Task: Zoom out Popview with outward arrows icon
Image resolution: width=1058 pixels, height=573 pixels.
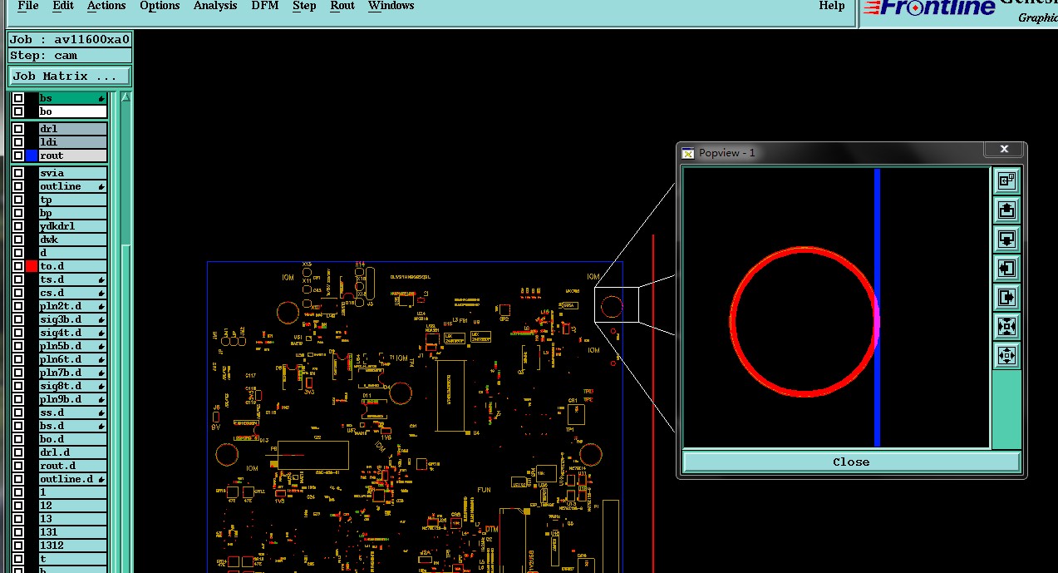Action: [x=1006, y=356]
